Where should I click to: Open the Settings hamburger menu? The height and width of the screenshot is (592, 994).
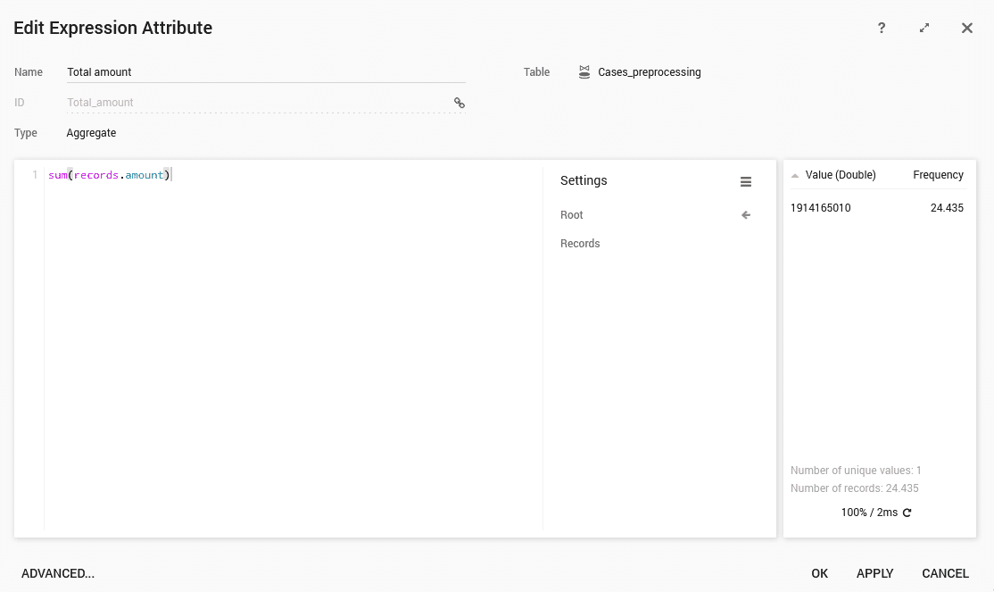tap(746, 181)
